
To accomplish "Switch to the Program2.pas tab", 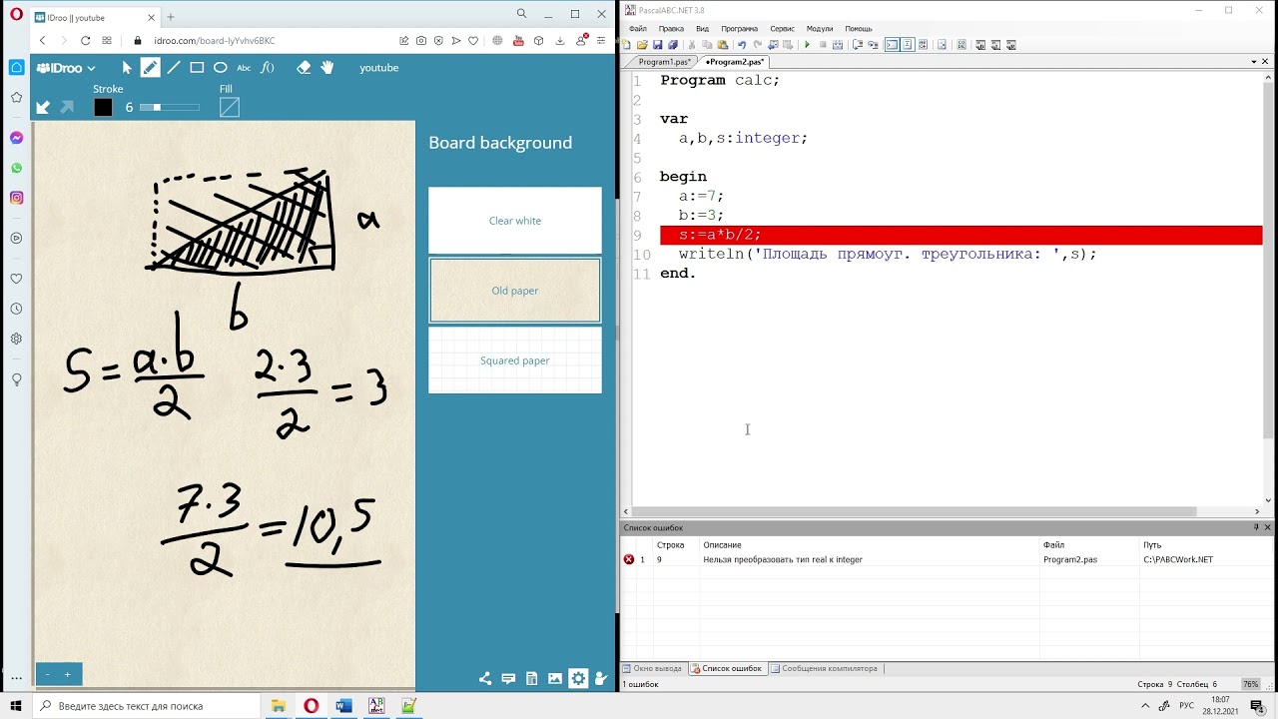I will click(735, 62).
